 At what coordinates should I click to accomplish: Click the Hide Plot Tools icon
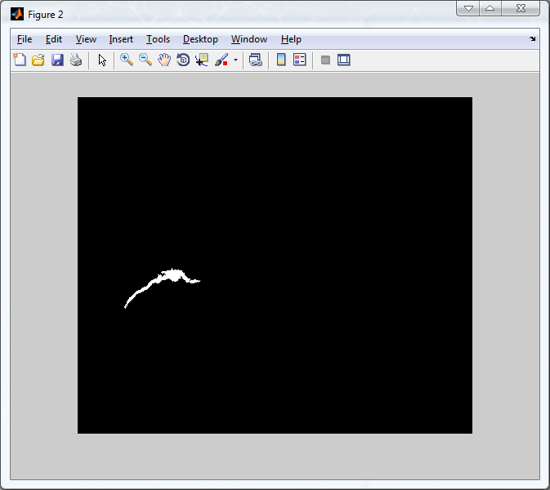(x=325, y=60)
